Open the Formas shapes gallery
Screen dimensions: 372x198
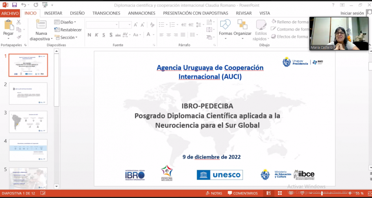(x=226, y=29)
